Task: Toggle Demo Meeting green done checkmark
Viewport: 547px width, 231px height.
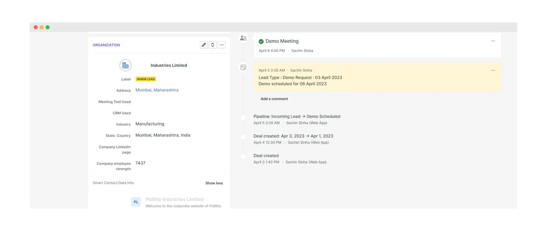Action: [261, 42]
